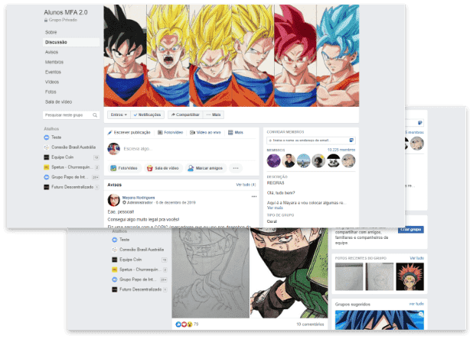Image resolution: width=473 pixels, height=339 pixels.
Task: Click the icon inside the invite field
Action: pos(351,140)
